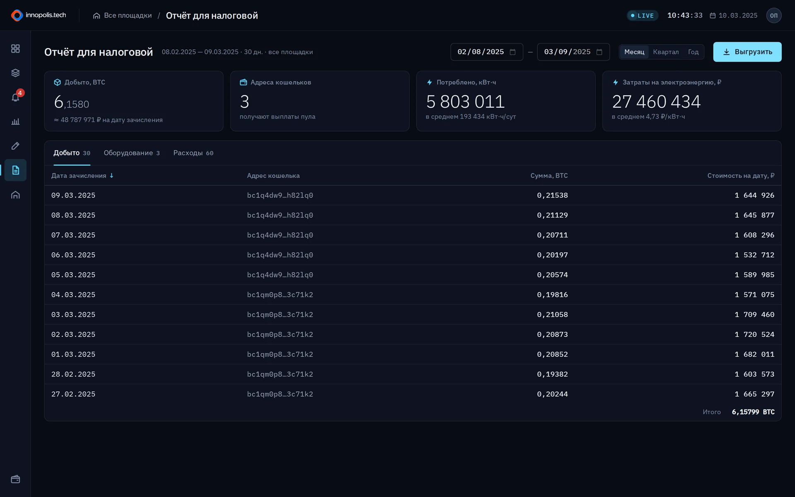The width and height of the screenshot is (795, 497).
Task: Open the dashboard grid icon in sidebar
Action: [x=15, y=49]
